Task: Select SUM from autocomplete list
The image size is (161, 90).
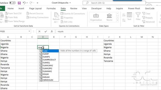Action: [49, 51]
